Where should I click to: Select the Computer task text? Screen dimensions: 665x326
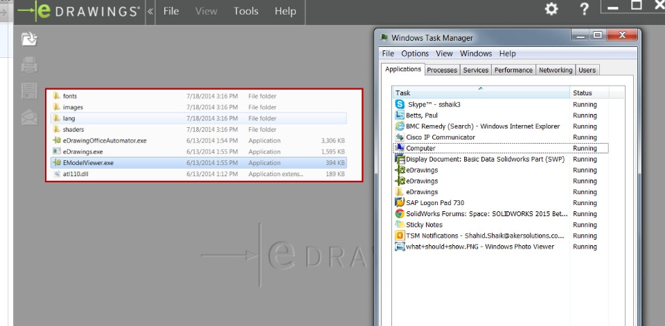point(420,148)
